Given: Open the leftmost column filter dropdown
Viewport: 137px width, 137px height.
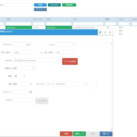Looking at the screenshot, I should click(x=2, y=24).
